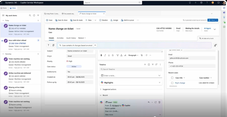Viewport: 227px width, 117px height.
Task: Open the Audit history tab
Action: click(x=71, y=38)
